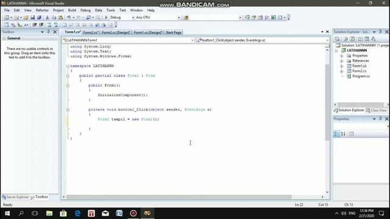Toggle auto-hide pin on the Properties panel

380,119
